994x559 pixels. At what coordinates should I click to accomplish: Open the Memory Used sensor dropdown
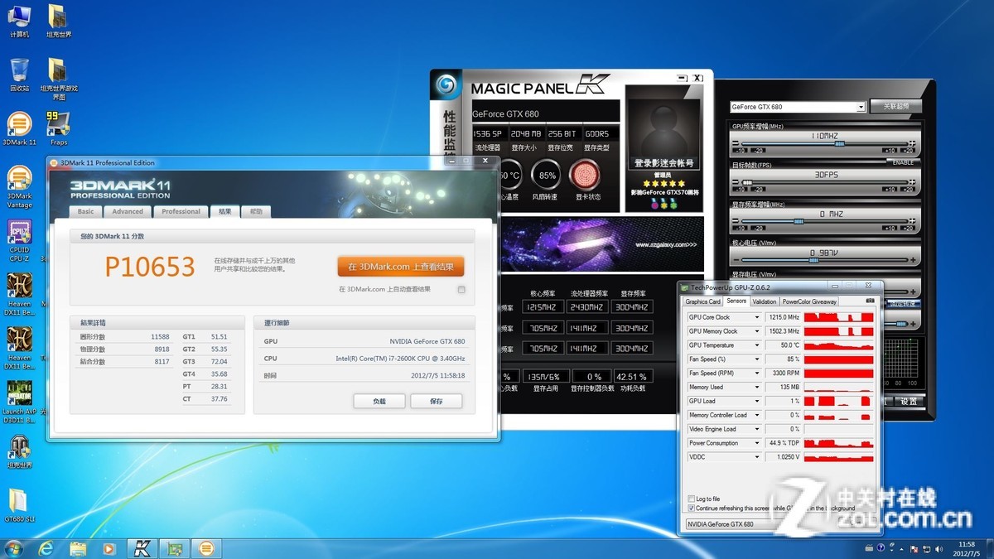click(x=756, y=387)
